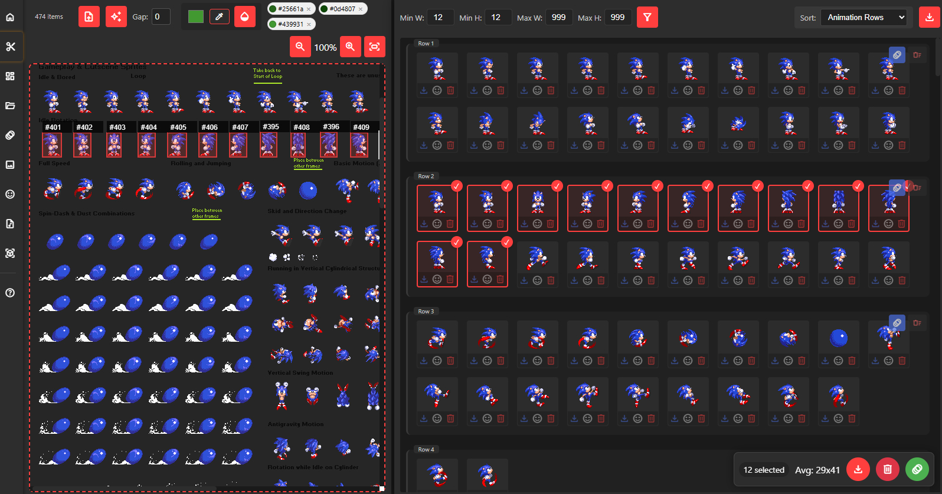This screenshot has height=494, width=942.
Task: Open the help question mark sidebar item
Action: coord(11,293)
